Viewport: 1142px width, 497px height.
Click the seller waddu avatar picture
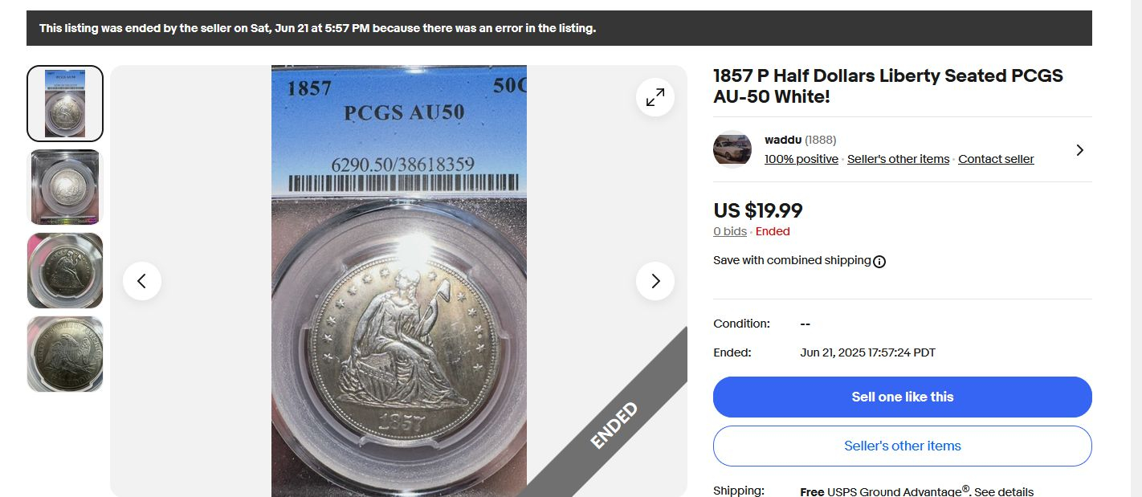click(x=732, y=149)
